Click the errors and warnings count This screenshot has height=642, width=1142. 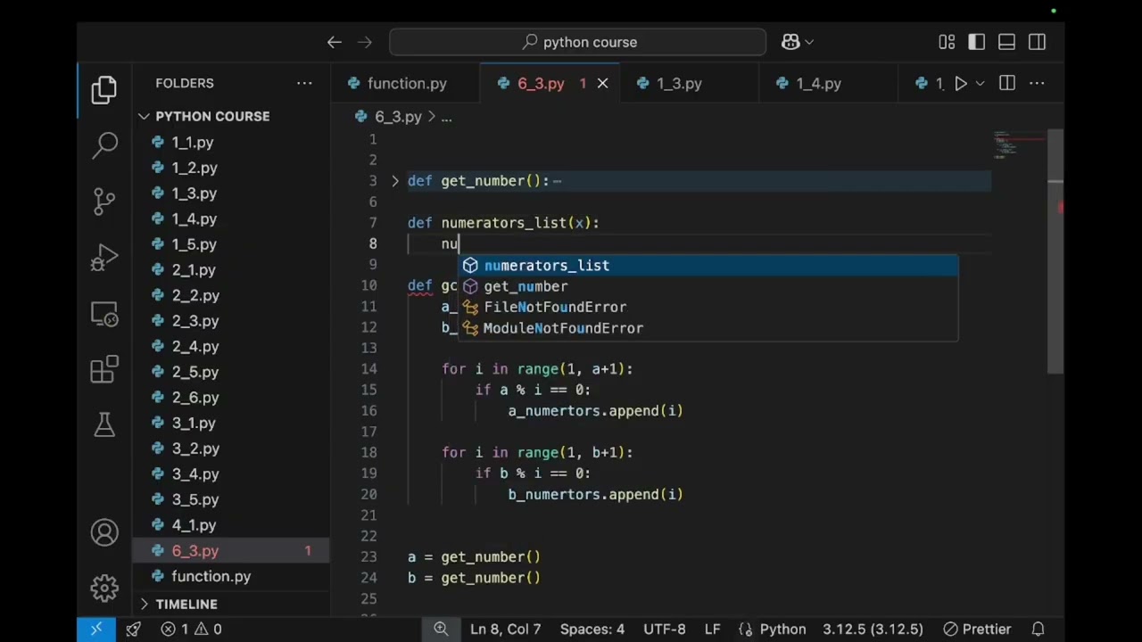point(191,629)
